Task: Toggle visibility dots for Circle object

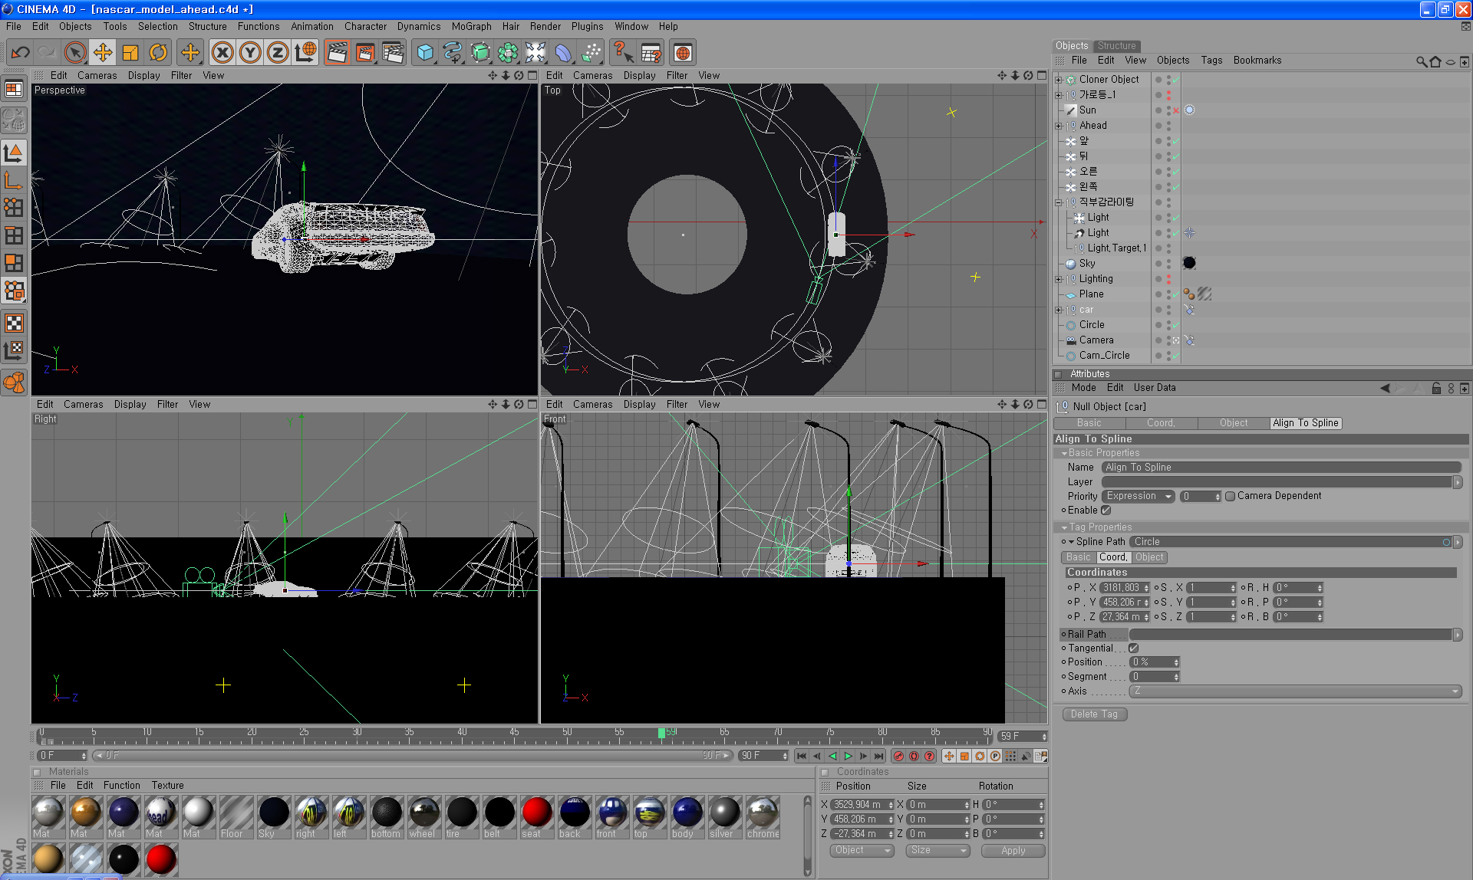Action: point(1168,325)
